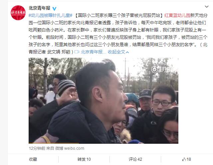This screenshot has width=213, height=165.
Task: Select the 收藏 favorite action
Action: tap(33, 159)
